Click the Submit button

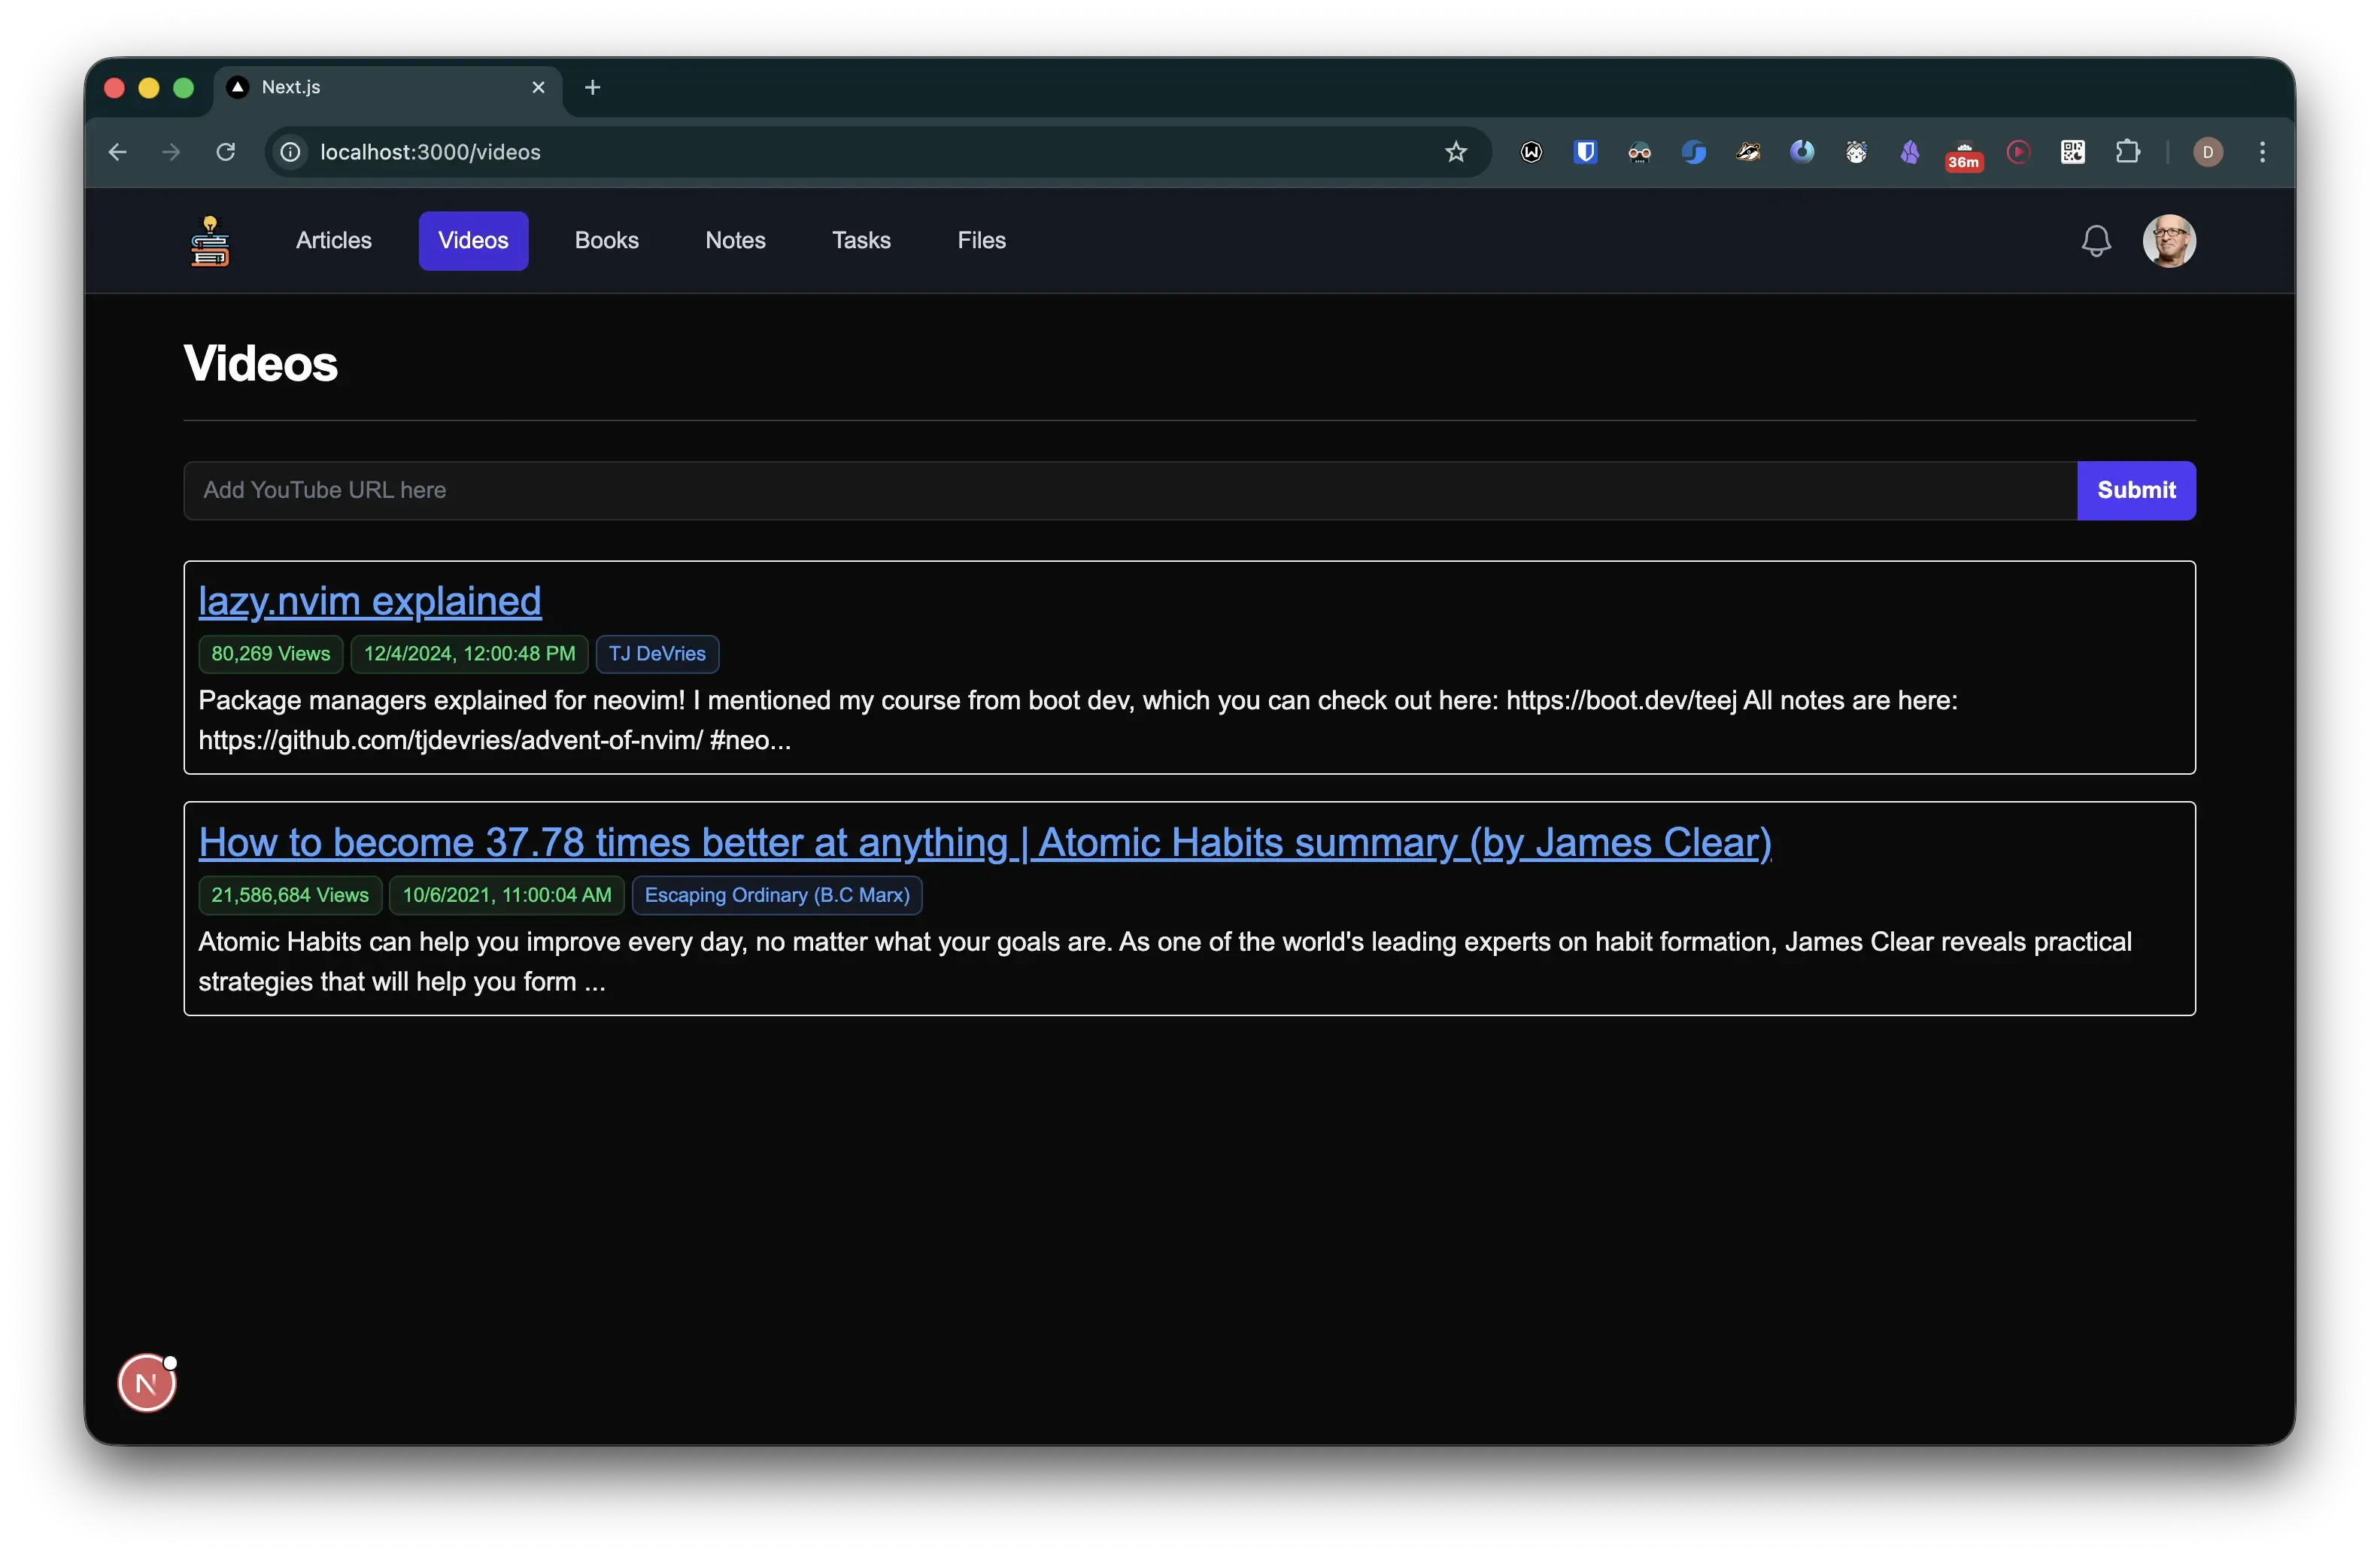click(2136, 490)
